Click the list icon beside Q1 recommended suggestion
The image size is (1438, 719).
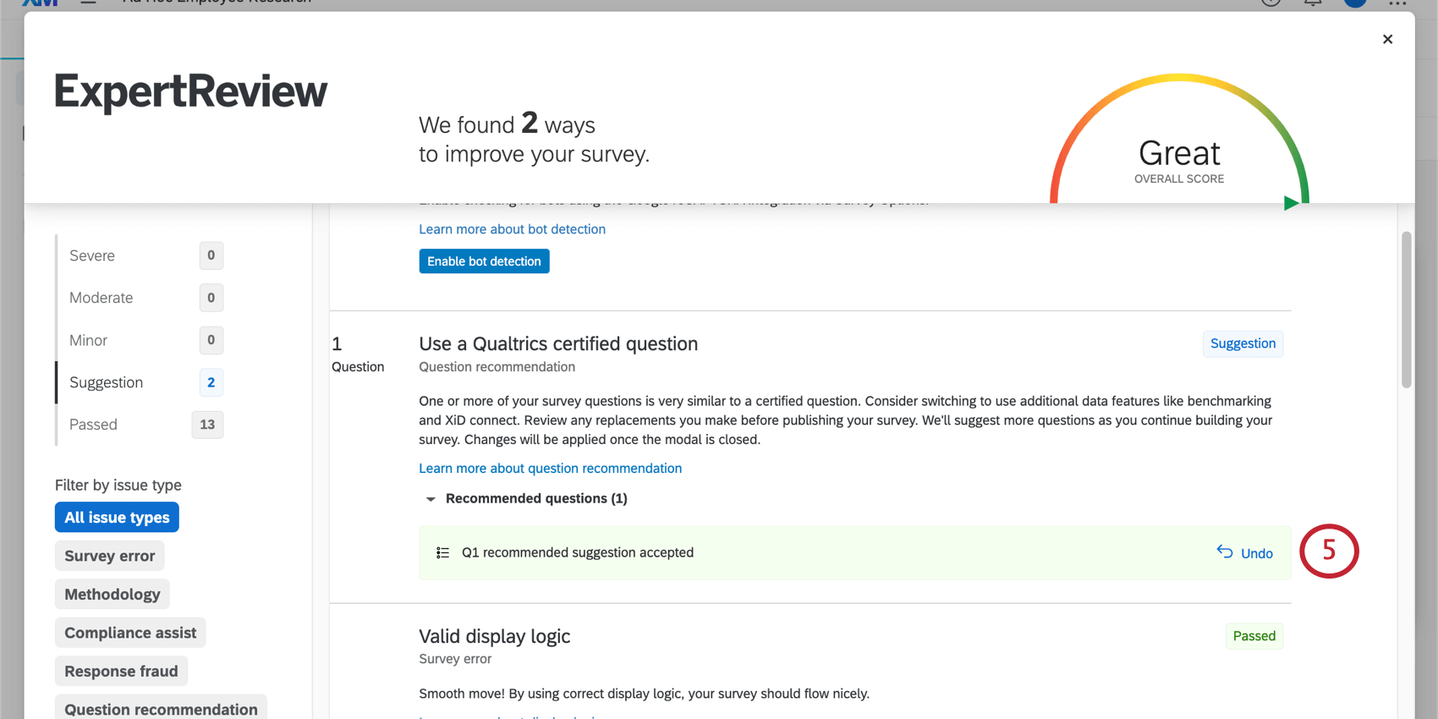point(442,552)
